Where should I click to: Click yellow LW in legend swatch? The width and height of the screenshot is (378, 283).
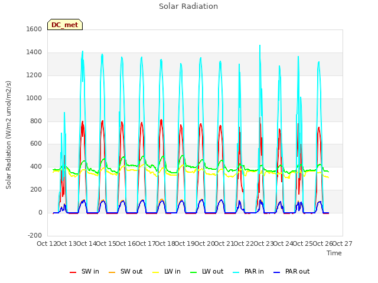tap(156, 272)
